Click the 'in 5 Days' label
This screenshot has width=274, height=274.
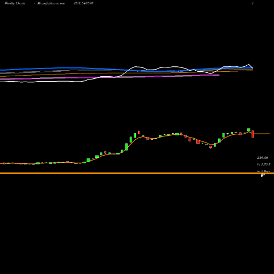pos(263,171)
